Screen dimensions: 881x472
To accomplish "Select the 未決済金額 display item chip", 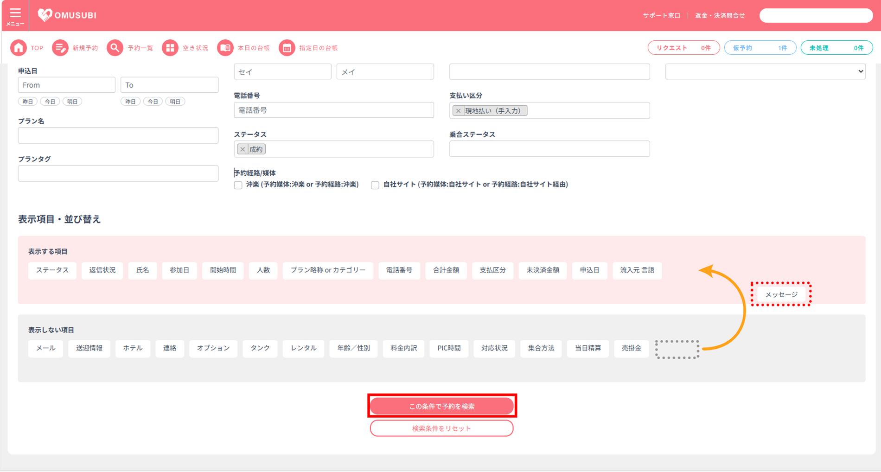I will (x=543, y=270).
